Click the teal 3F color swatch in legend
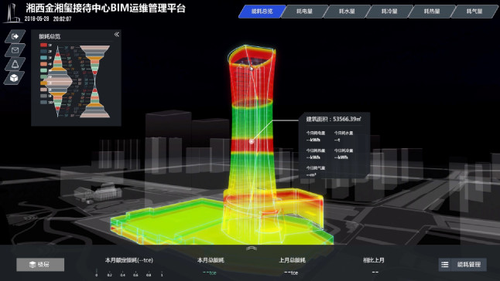 coord(43,58)
